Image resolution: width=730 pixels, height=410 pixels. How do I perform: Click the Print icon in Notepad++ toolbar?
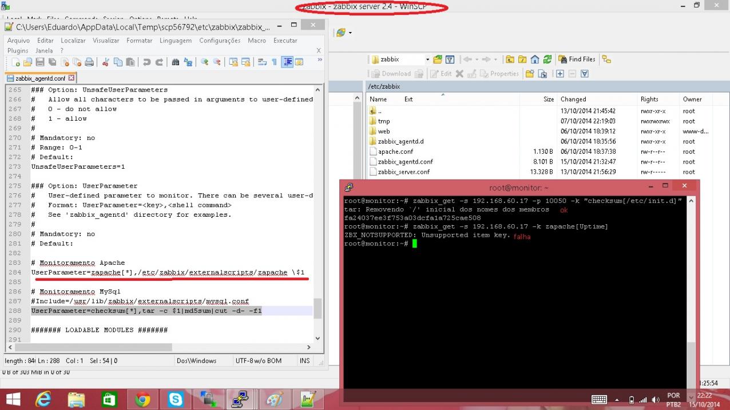[89, 62]
